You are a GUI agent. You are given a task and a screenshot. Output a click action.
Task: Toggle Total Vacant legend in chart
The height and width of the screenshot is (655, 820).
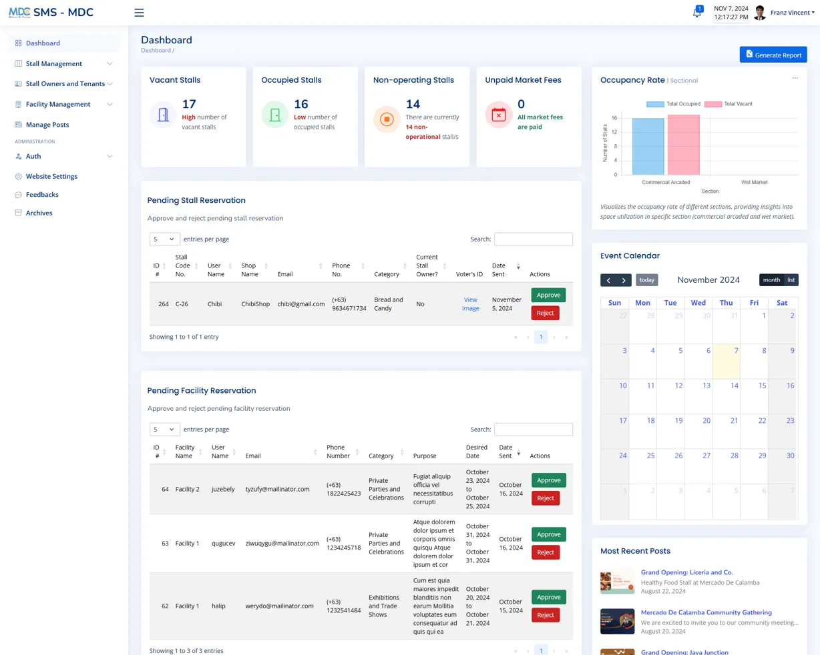coord(728,104)
